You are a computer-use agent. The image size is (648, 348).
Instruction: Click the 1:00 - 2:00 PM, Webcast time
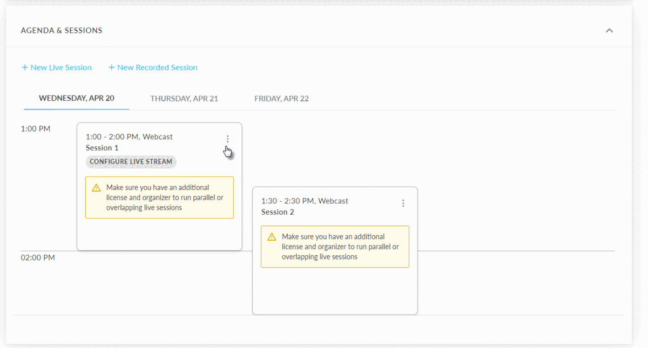[x=129, y=137]
